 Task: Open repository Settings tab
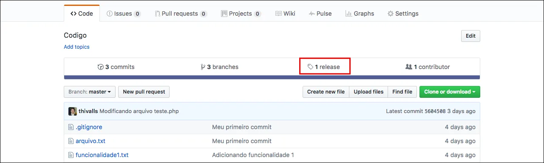click(x=403, y=14)
